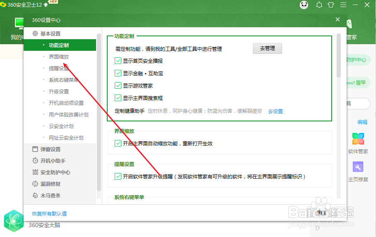Screen dimensions: 376x237
Task: Expand the 安全防护中心 category
Action: [x=55, y=173]
